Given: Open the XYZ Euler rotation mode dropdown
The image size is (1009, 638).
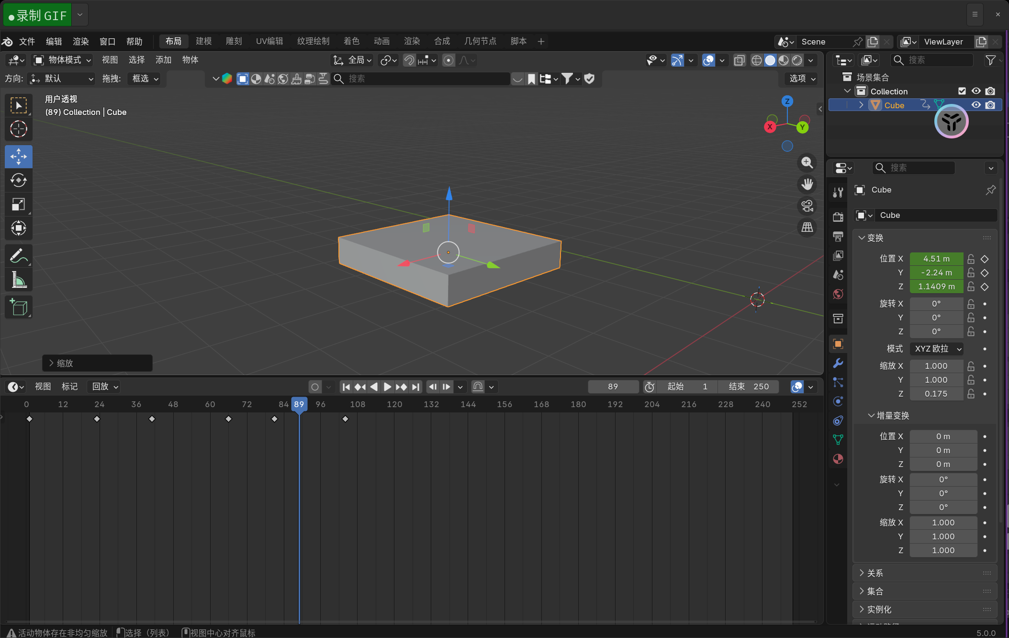Looking at the screenshot, I should point(937,349).
